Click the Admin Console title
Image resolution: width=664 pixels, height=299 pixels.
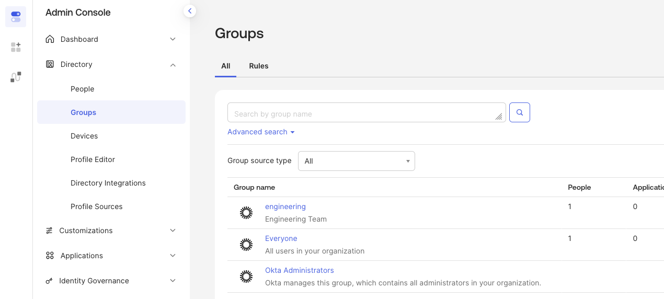coord(78,13)
